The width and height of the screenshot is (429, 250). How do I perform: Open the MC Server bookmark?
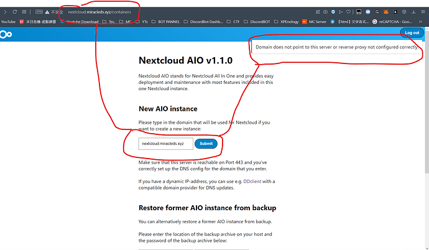tap(316, 21)
